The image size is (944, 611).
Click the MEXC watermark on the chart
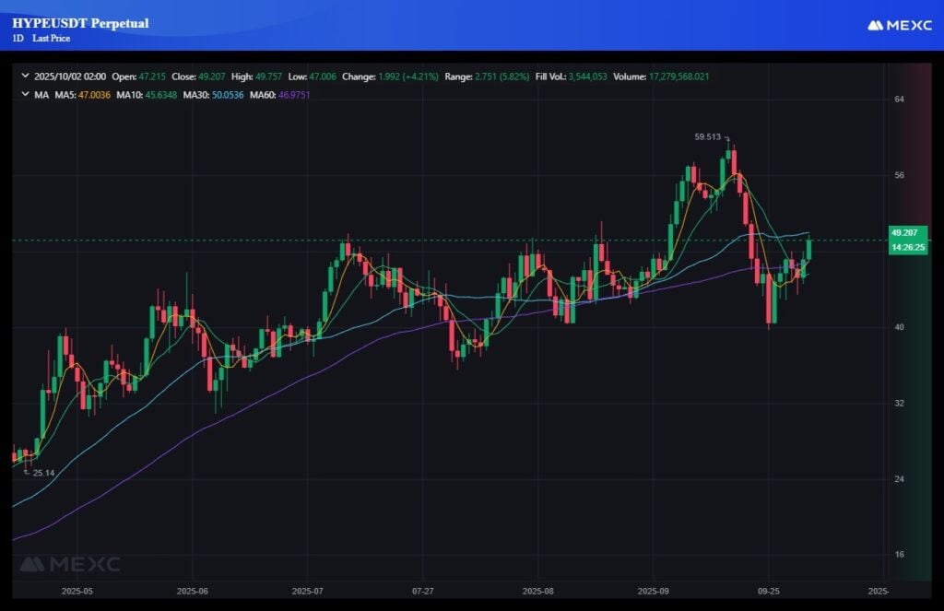(70, 564)
